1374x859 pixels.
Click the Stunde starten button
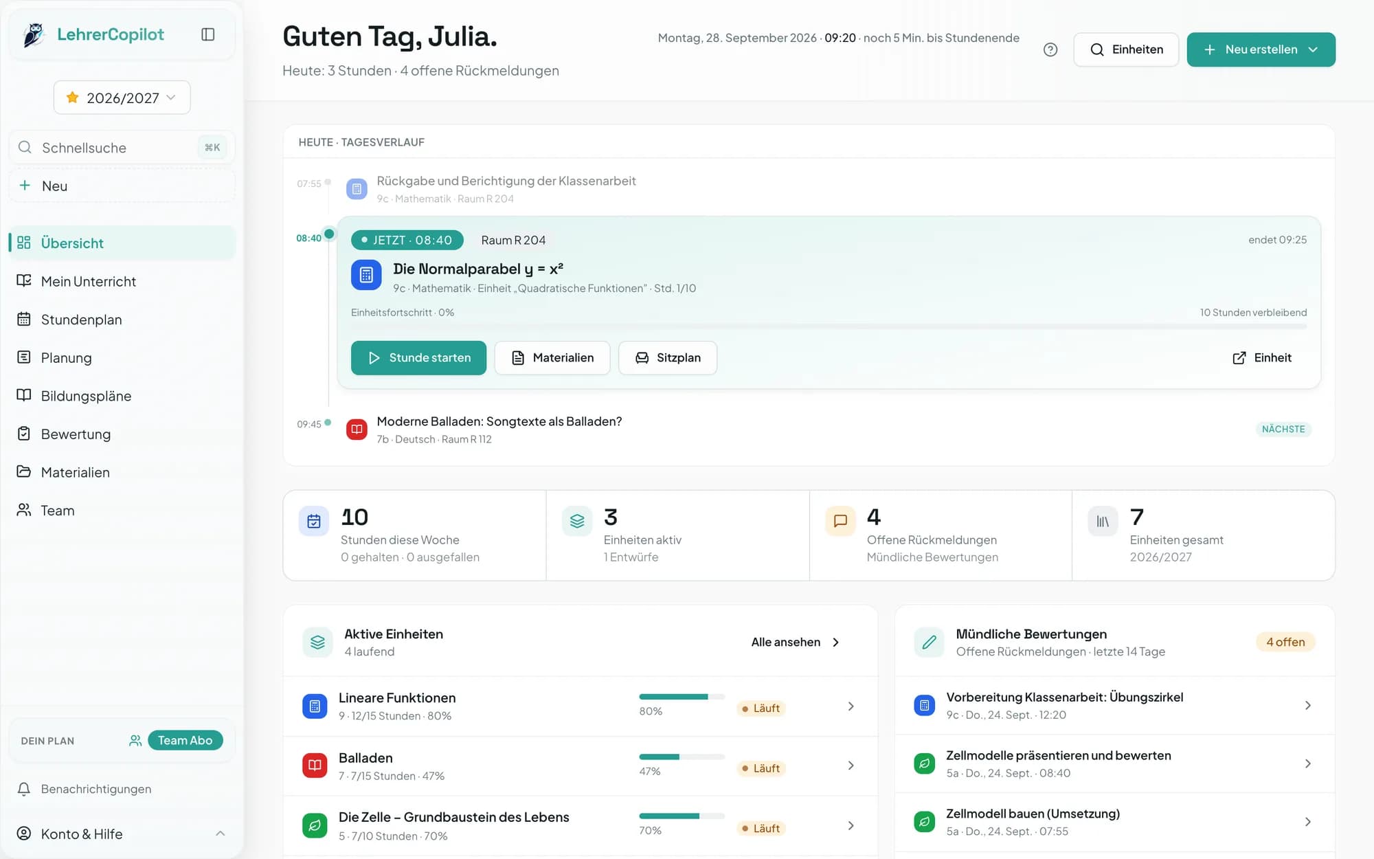(x=418, y=358)
